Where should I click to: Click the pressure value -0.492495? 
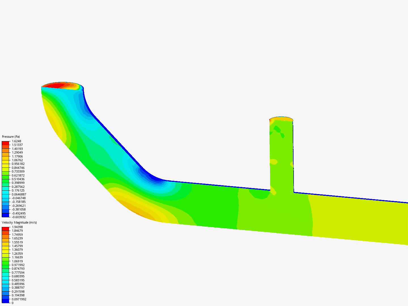point(19,213)
